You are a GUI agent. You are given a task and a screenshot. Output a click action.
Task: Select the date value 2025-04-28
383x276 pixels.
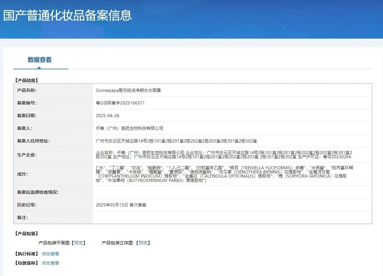tap(108, 116)
